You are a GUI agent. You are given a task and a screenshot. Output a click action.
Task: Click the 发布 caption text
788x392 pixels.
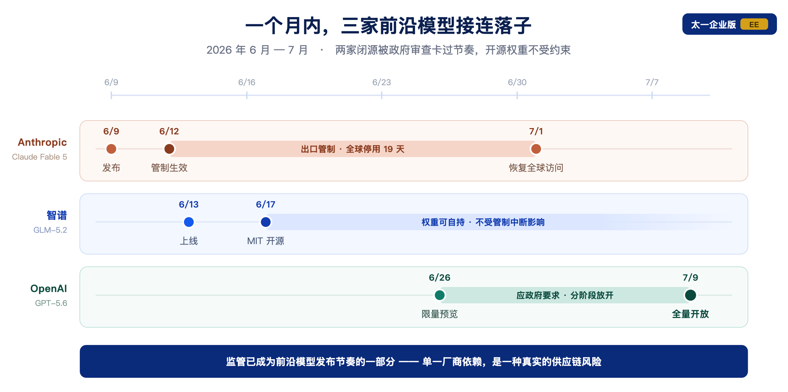coord(111,168)
